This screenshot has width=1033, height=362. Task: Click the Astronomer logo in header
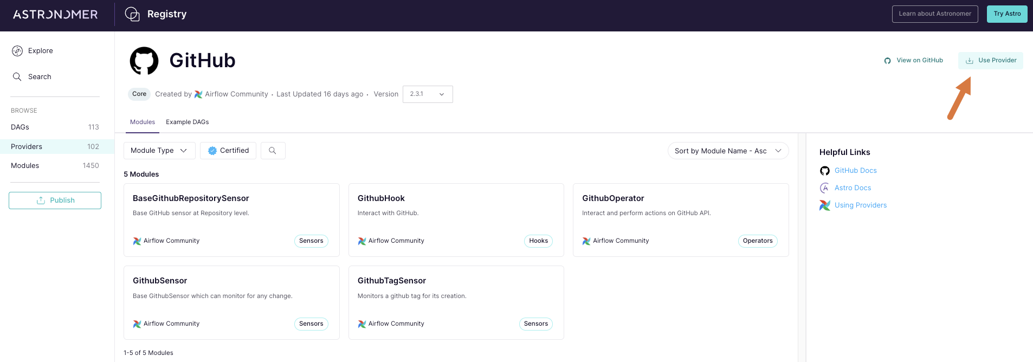pyautogui.click(x=55, y=14)
